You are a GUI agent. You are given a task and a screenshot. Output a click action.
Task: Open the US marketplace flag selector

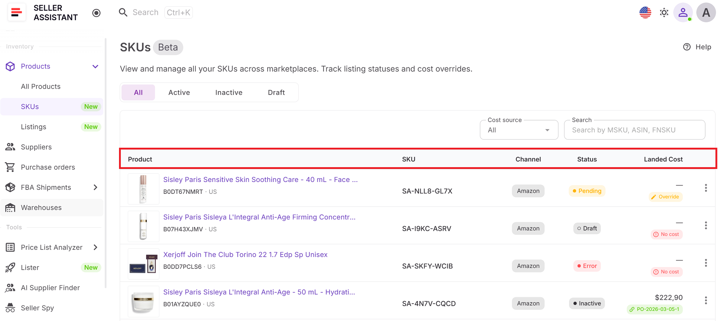point(645,13)
